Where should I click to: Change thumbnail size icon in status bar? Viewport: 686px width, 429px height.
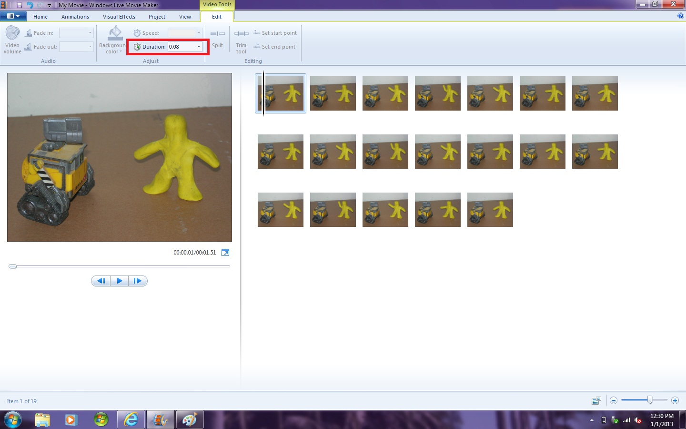[596, 400]
